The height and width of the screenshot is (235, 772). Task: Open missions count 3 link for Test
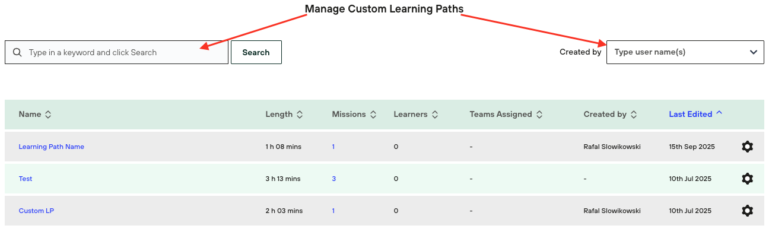click(334, 179)
